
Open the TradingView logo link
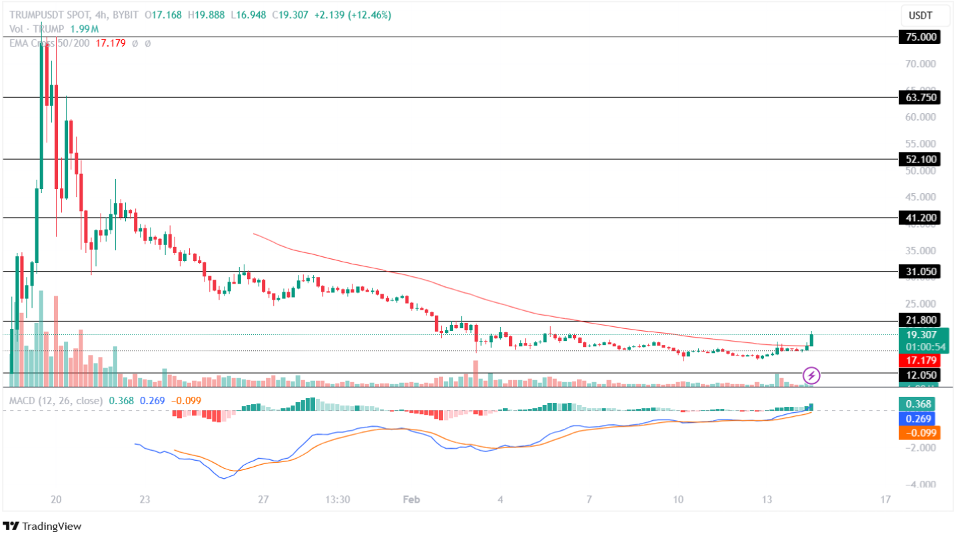tap(42, 526)
